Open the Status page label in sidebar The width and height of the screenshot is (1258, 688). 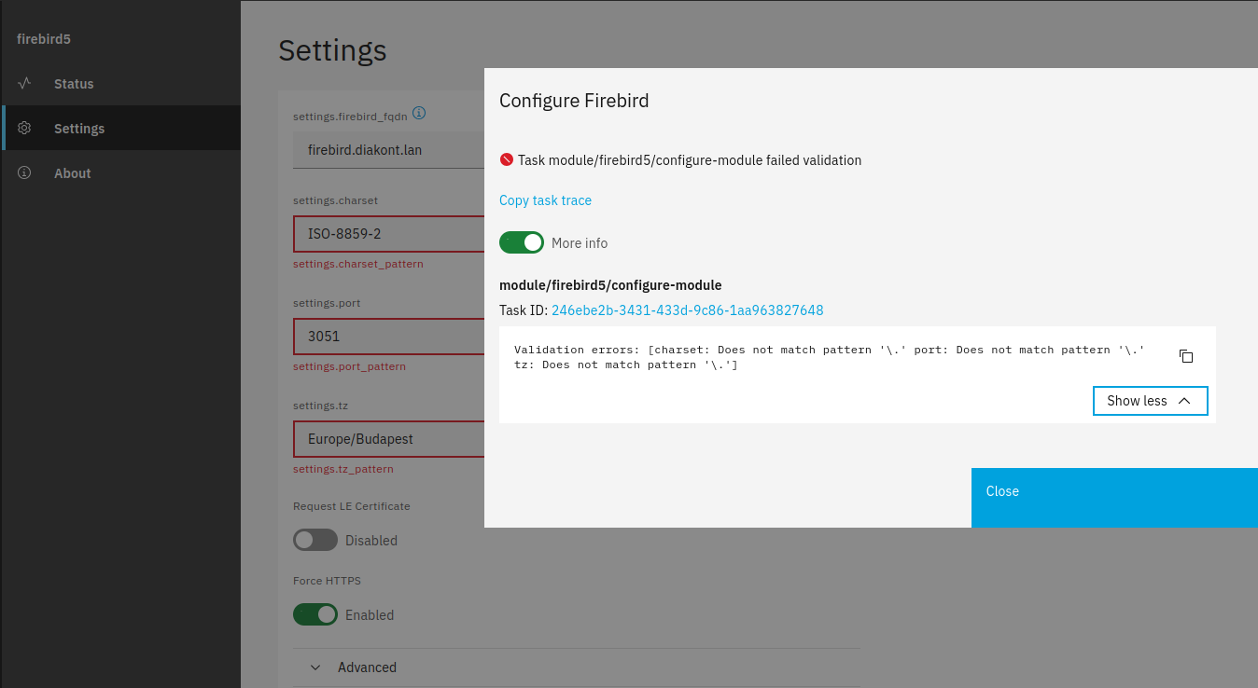pos(74,84)
